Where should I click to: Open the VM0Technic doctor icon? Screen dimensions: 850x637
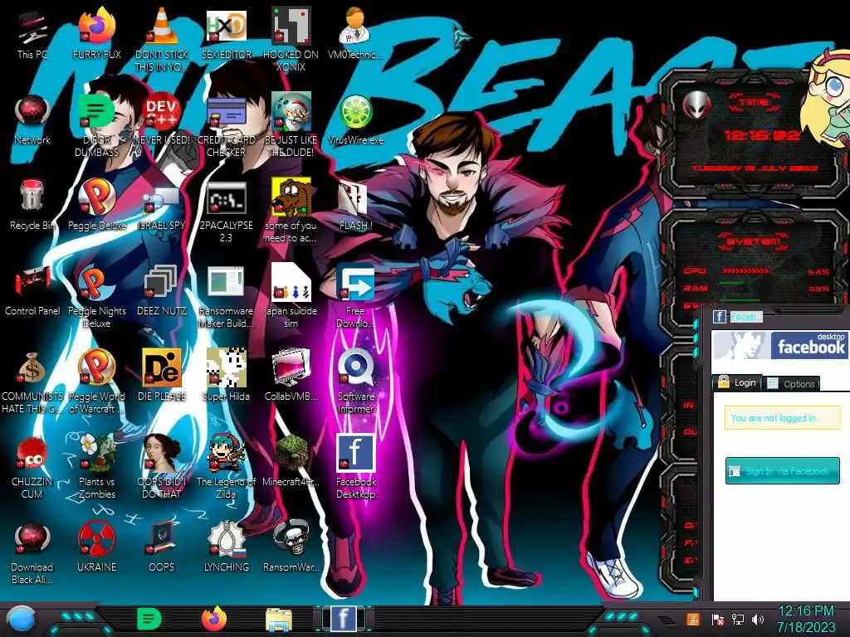click(x=355, y=27)
